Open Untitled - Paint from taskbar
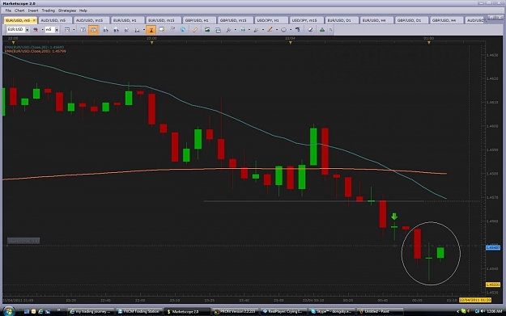 pos(380,311)
